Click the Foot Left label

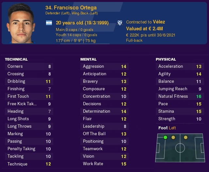[167, 128]
